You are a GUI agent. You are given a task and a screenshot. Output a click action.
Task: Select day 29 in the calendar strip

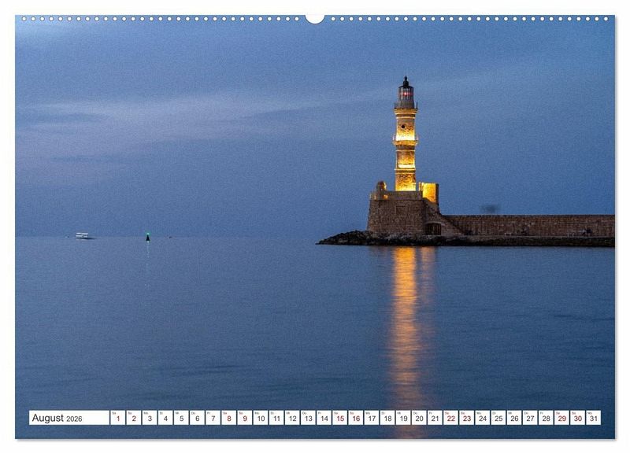[562, 418]
